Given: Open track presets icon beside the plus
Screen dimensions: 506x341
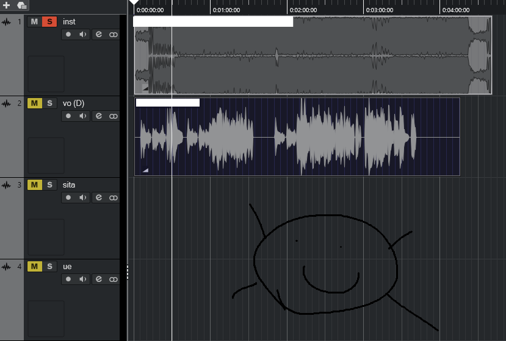Looking at the screenshot, I should 21,5.
